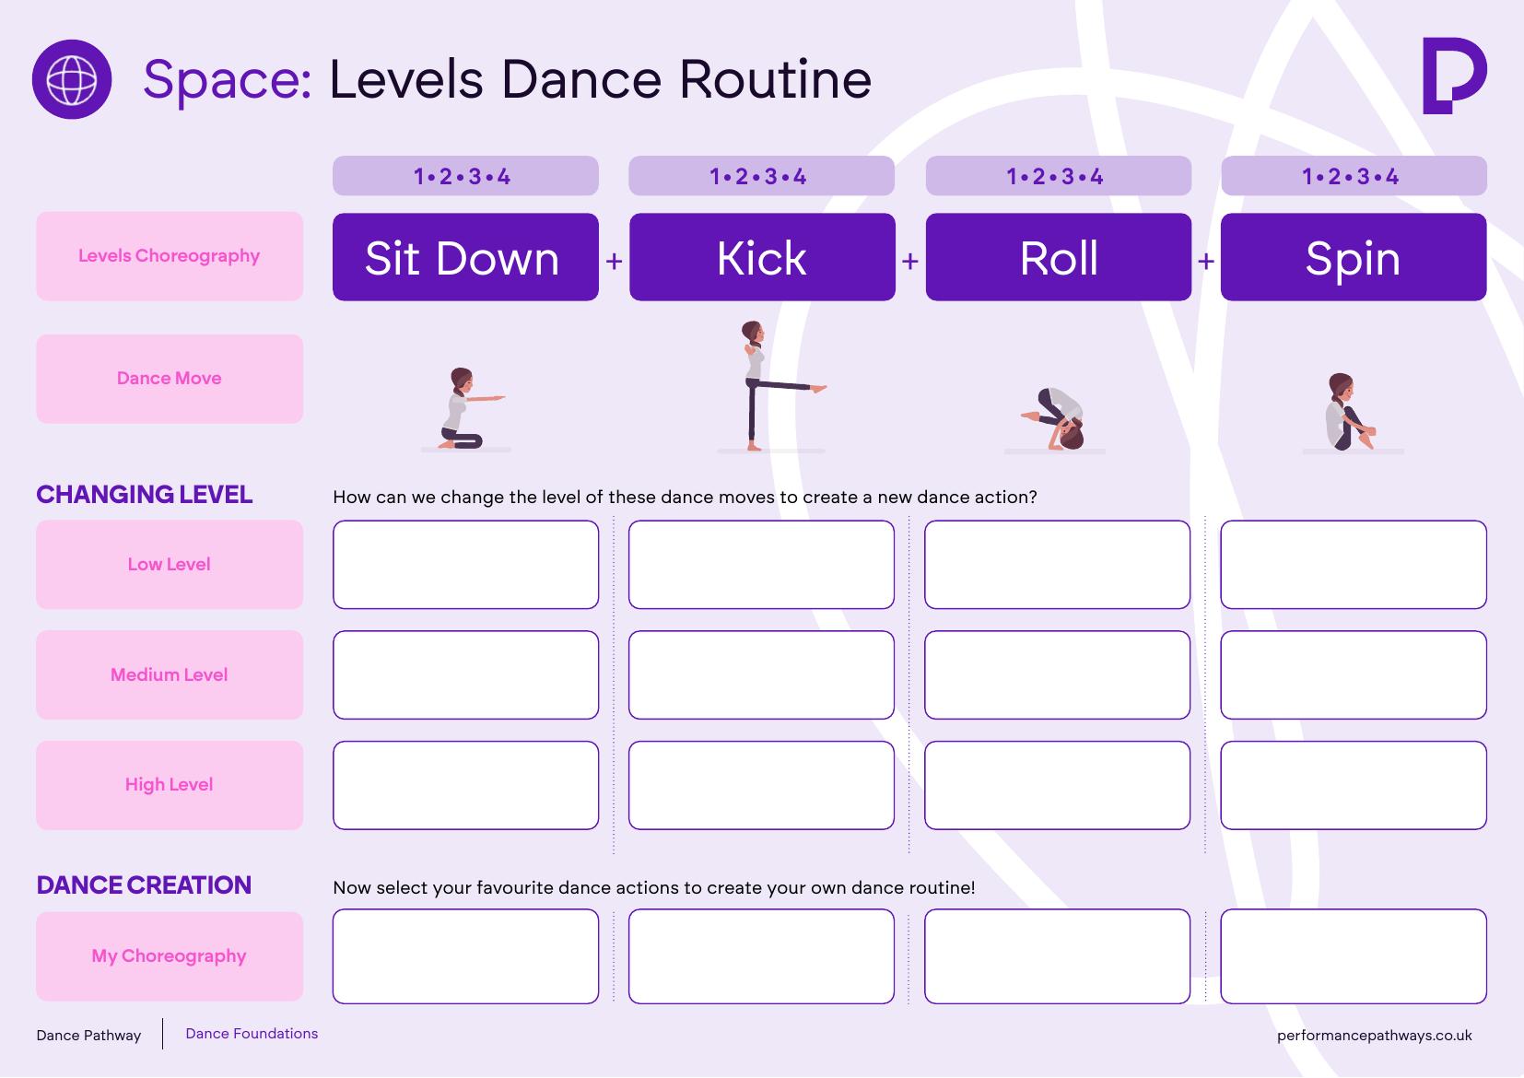Viewport: 1524px width, 1078px height.
Task: Click the plus sign between Kick and Roll
Action: (x=910, y=261)
